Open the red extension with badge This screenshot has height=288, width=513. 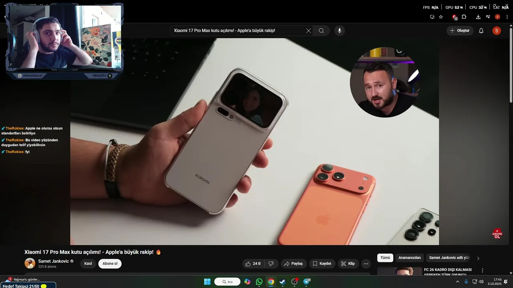pos(454,17)
